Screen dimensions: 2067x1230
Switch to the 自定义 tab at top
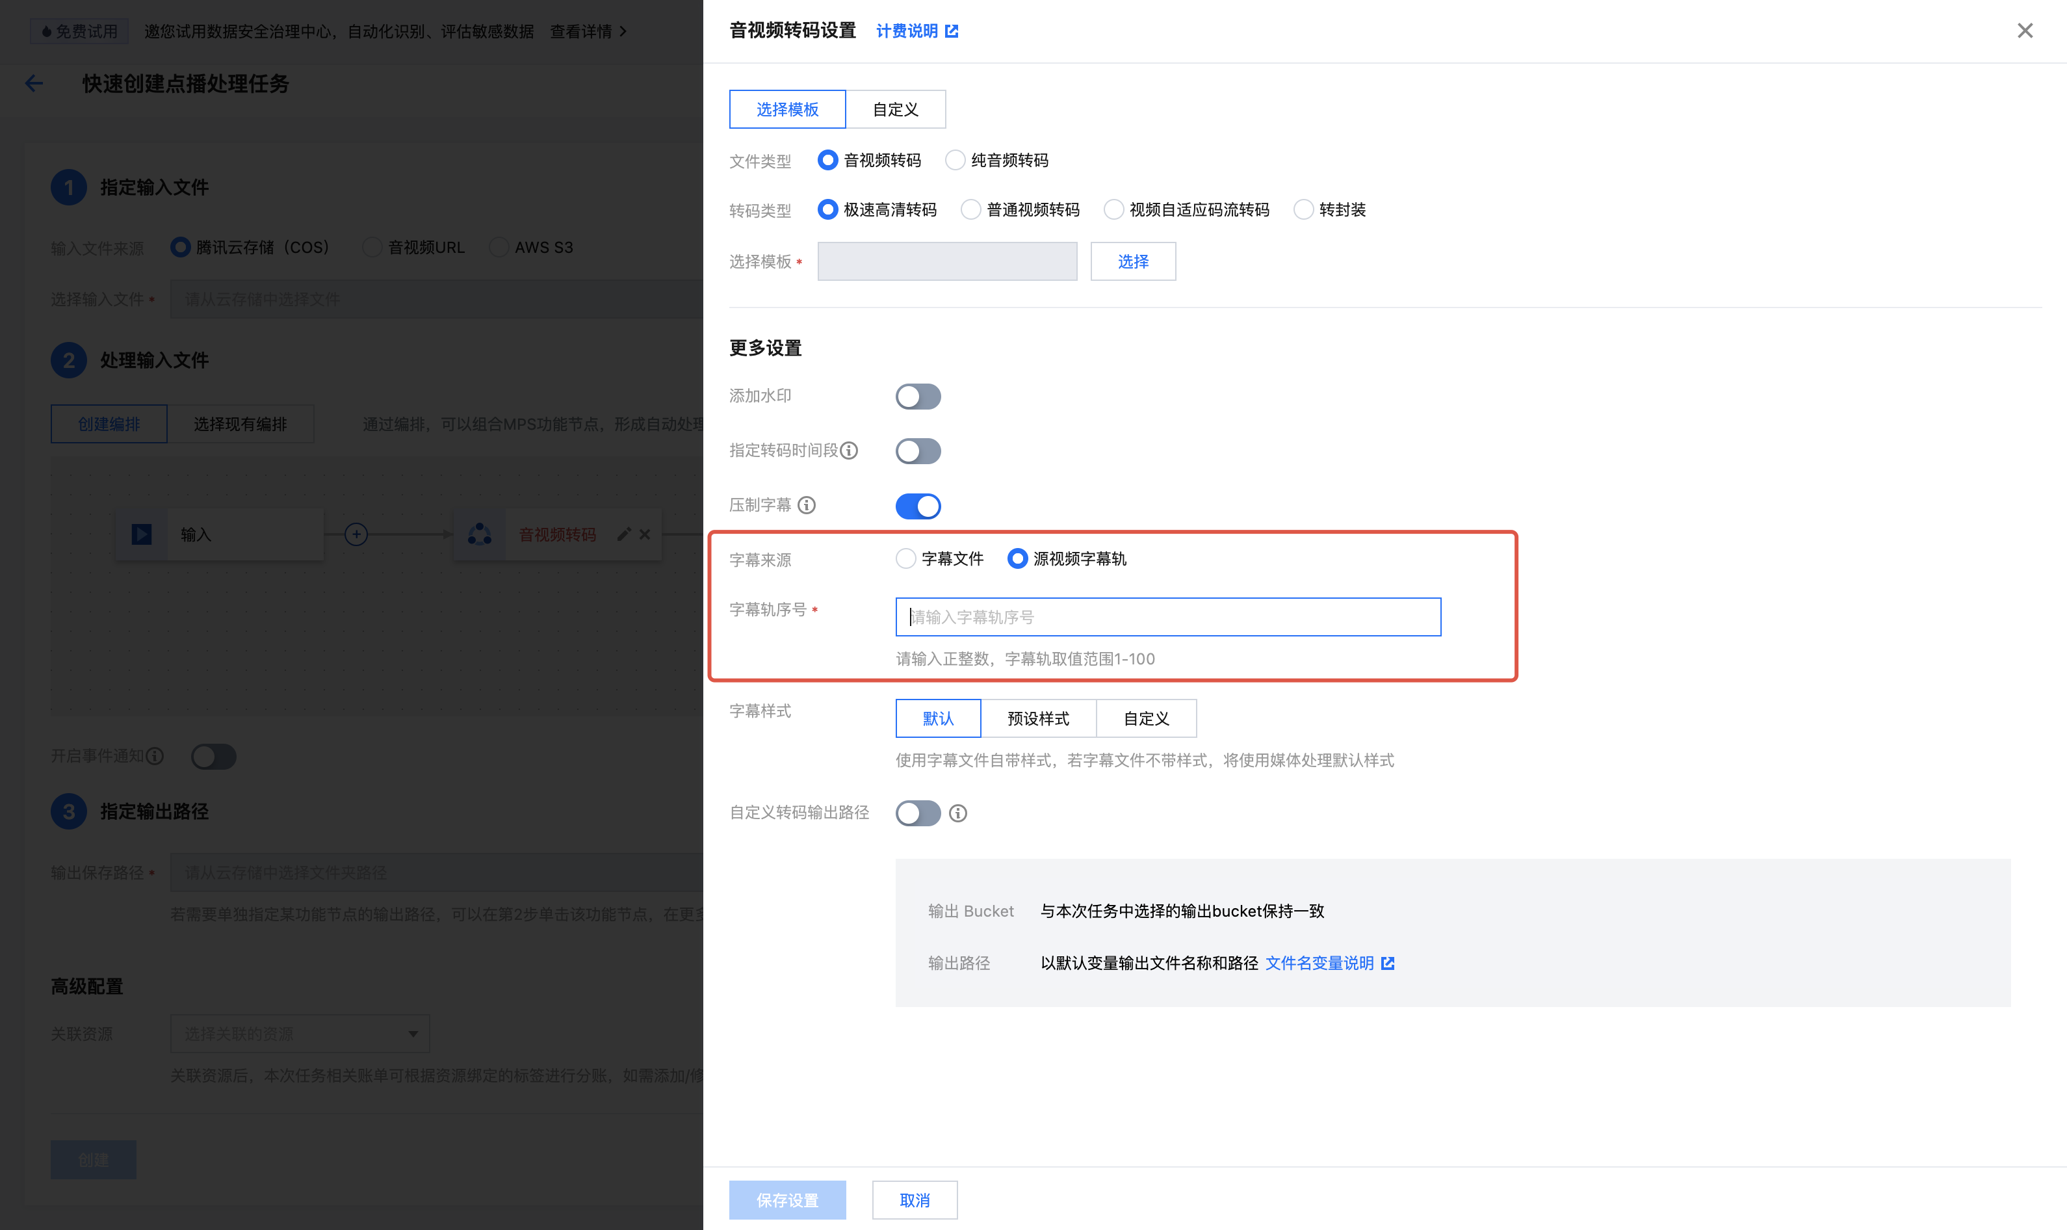pyautogui.click(x=895, y=109)
